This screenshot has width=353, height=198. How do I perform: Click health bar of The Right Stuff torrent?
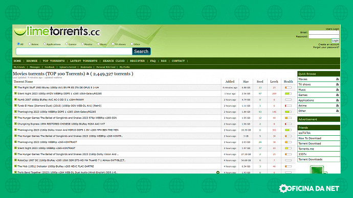pyautogui.click(x=288, y=87)
